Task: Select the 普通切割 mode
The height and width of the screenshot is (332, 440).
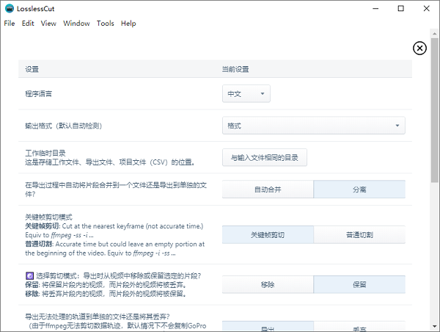Action: [359, 235]
